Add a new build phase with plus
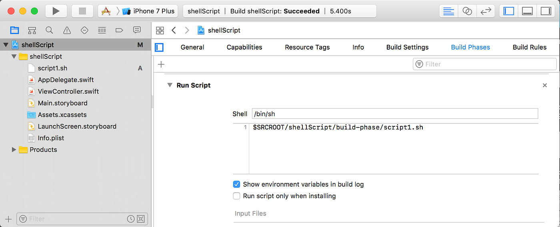The image size is (560, 227). tap(161, 64)
